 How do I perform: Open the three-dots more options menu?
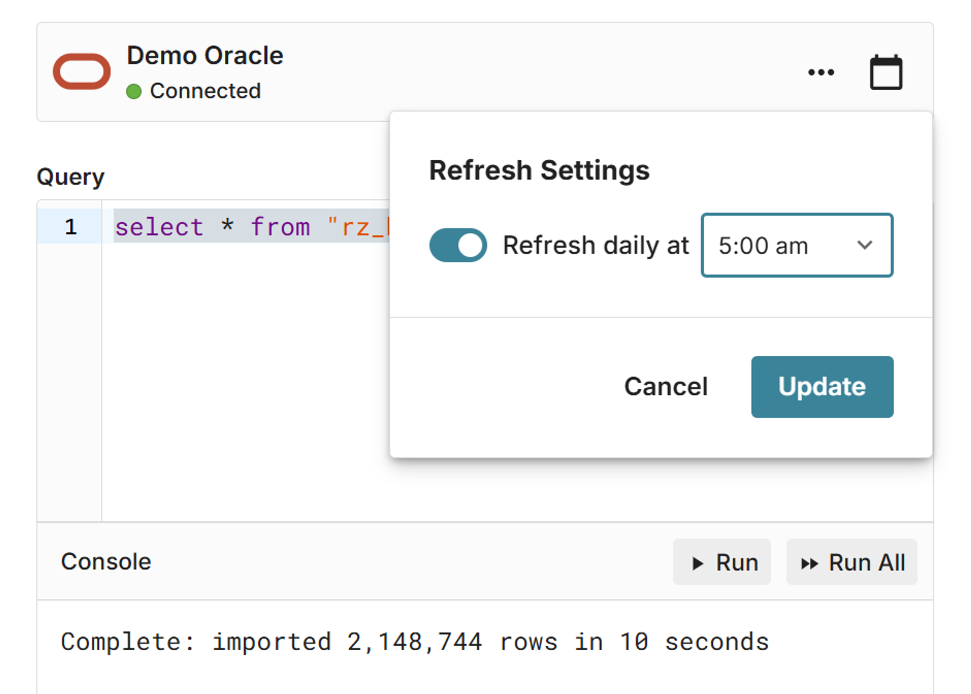tap(820, 73)
